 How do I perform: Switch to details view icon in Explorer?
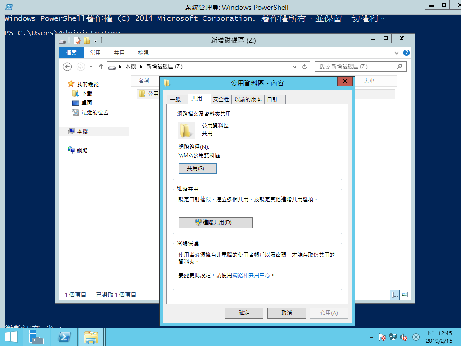click(x=395, y=295)
